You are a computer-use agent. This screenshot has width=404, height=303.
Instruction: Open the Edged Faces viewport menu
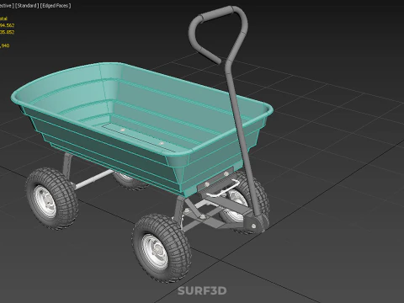pyautogui.click(x=56, y=5)
